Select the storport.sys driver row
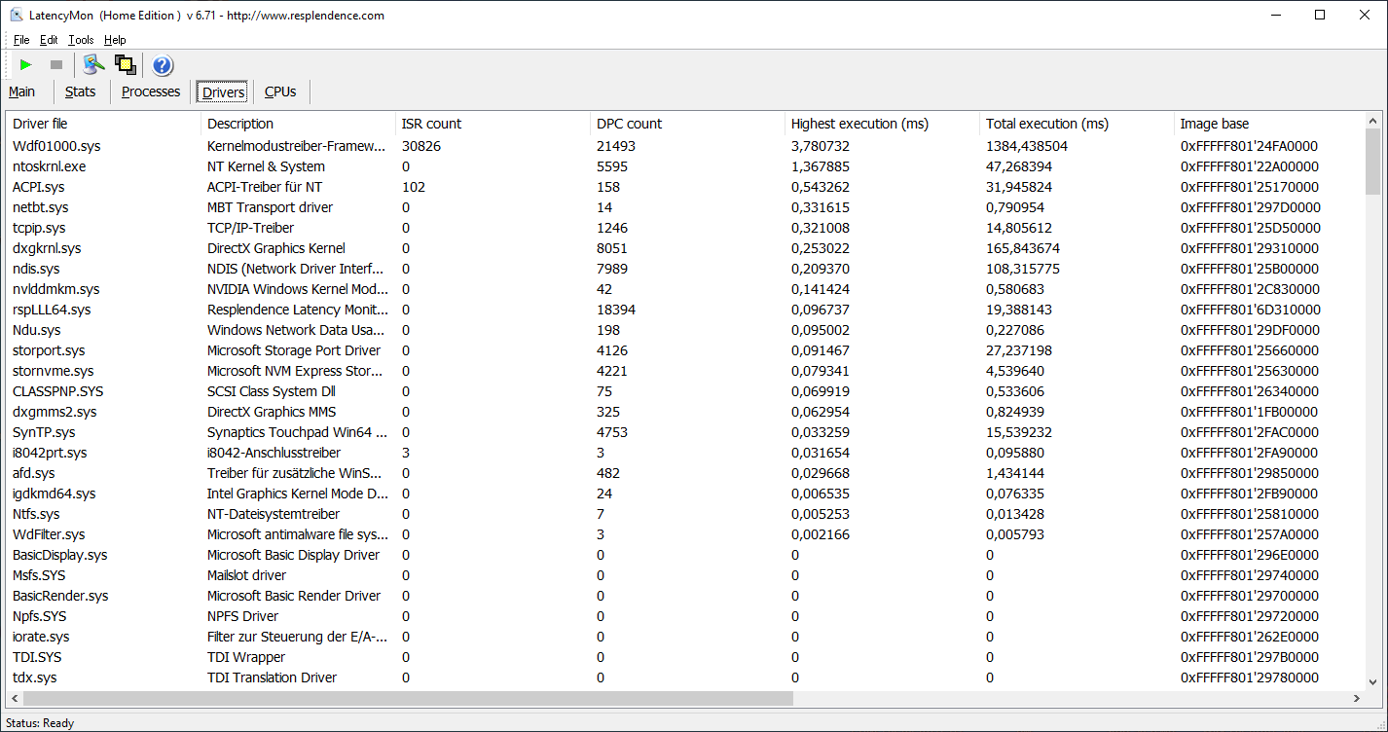The width and height of the screenshot is (1388, 732). coord(685,350)
